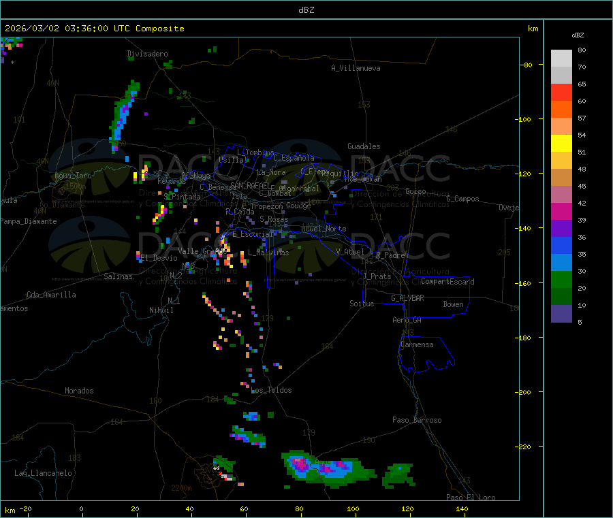The image size is (613, 518).
Task: Click the Goudge map label
Action: pos(298,206)
